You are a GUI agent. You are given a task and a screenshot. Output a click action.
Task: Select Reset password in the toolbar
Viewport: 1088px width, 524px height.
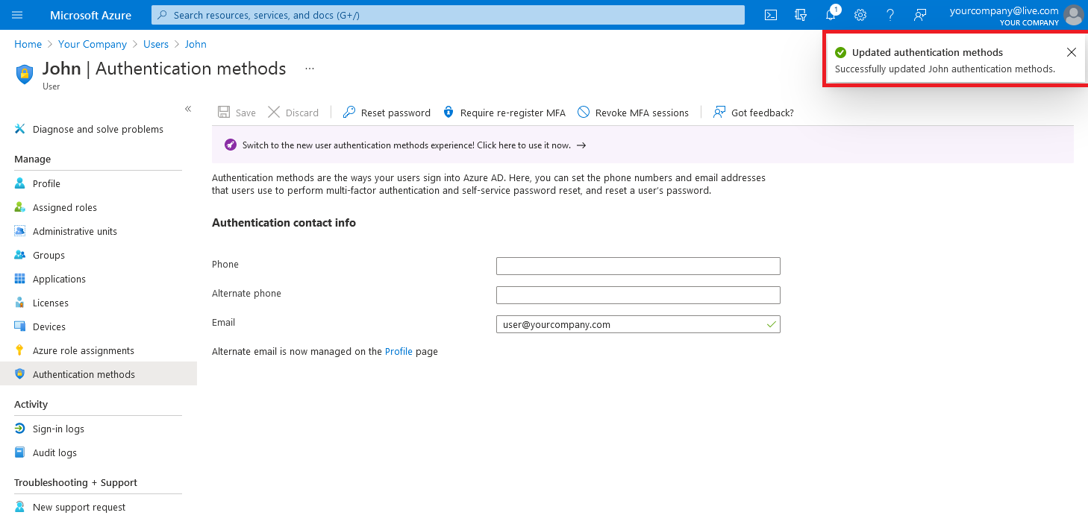click(386, 113)
